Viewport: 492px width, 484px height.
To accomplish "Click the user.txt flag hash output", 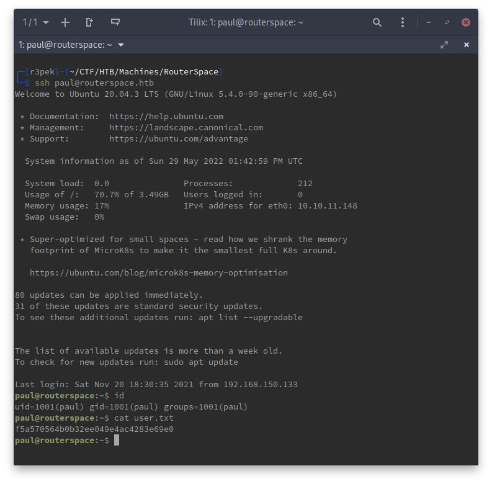I will [x=94, y=429].
